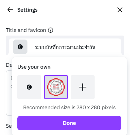Click the Title and favicon label
Image resolution: width=130 pixels, height=135 pixels.
click(x=26, y=30)
